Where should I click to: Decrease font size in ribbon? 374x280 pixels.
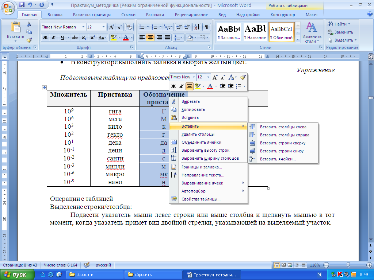[x=119, y=27]
